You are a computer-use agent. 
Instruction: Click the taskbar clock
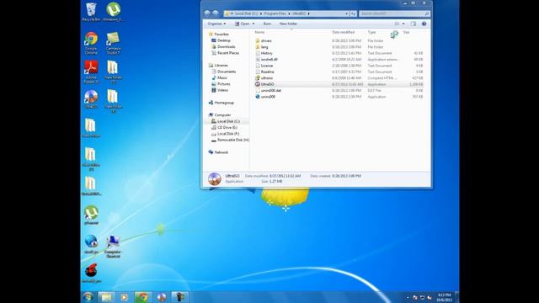point(444,297)
